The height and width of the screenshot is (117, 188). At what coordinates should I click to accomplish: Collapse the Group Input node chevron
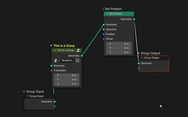[x=28, y=96]
